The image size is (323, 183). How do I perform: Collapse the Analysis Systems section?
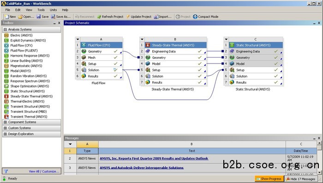tap(5, 29)
